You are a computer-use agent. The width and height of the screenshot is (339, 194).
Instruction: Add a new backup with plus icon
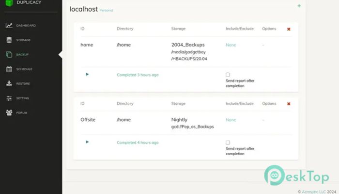pos(299,6)
